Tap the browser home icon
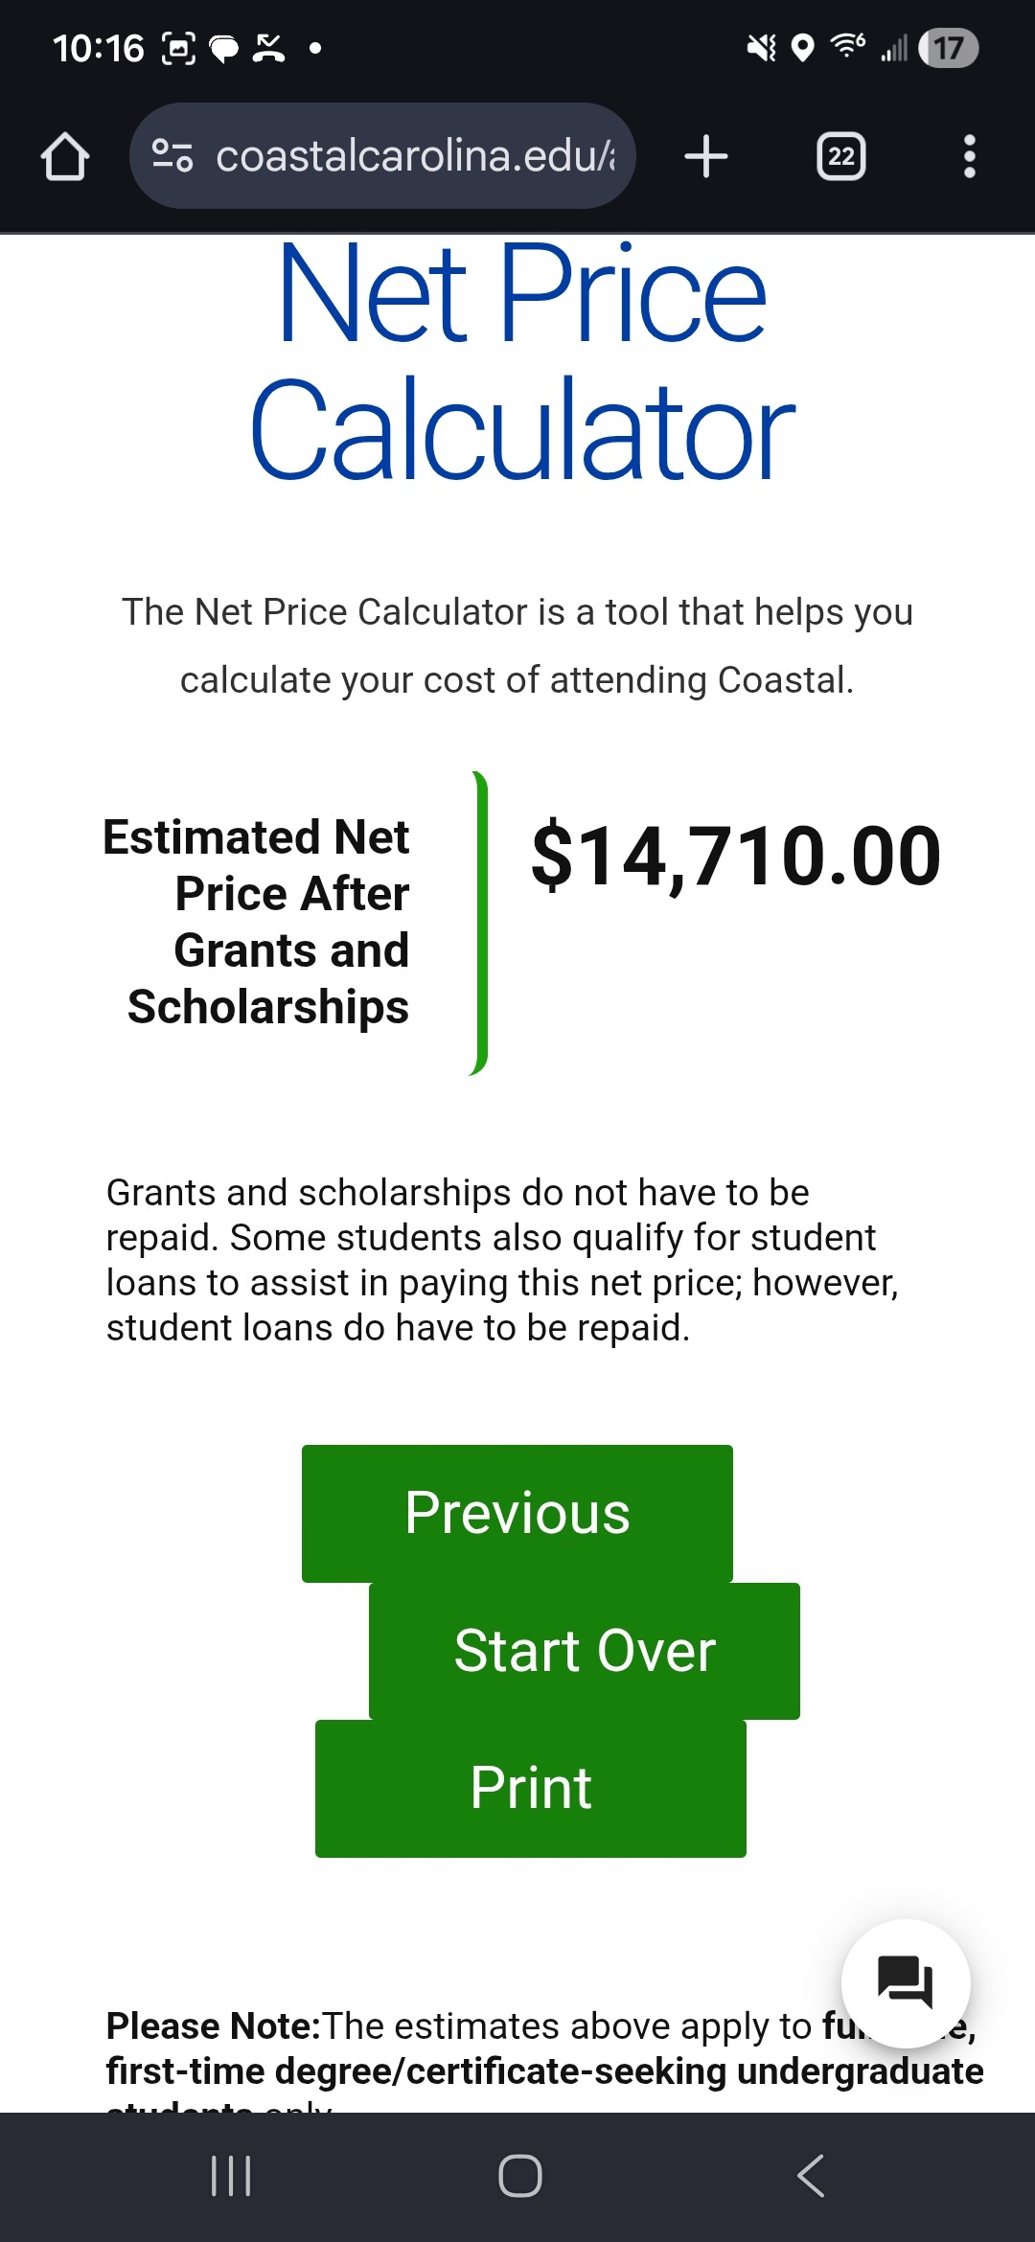Screen dimensions: 1035x2242 [65, 156]
